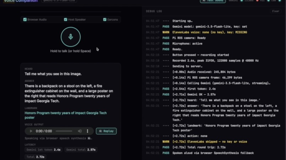Click the "Starting up…" log entry

[182, 21]
